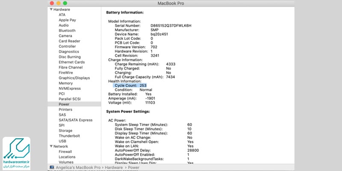Show USB device information
The image size is (342, 171).
point(62,141)
